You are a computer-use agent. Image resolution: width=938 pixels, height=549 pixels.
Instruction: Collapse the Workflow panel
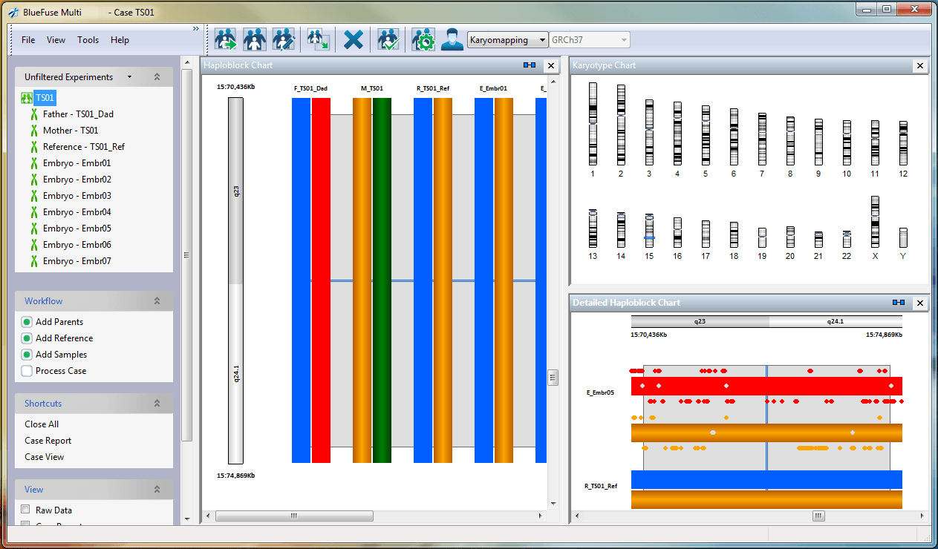(x=157, y=301)
